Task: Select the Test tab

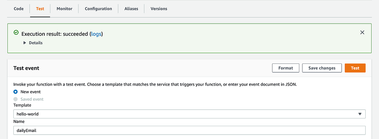Action: pyautogui.click(x=40, y=9)
